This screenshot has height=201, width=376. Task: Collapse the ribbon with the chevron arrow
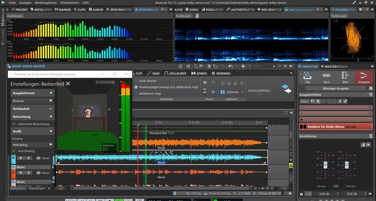coord(291,73)
